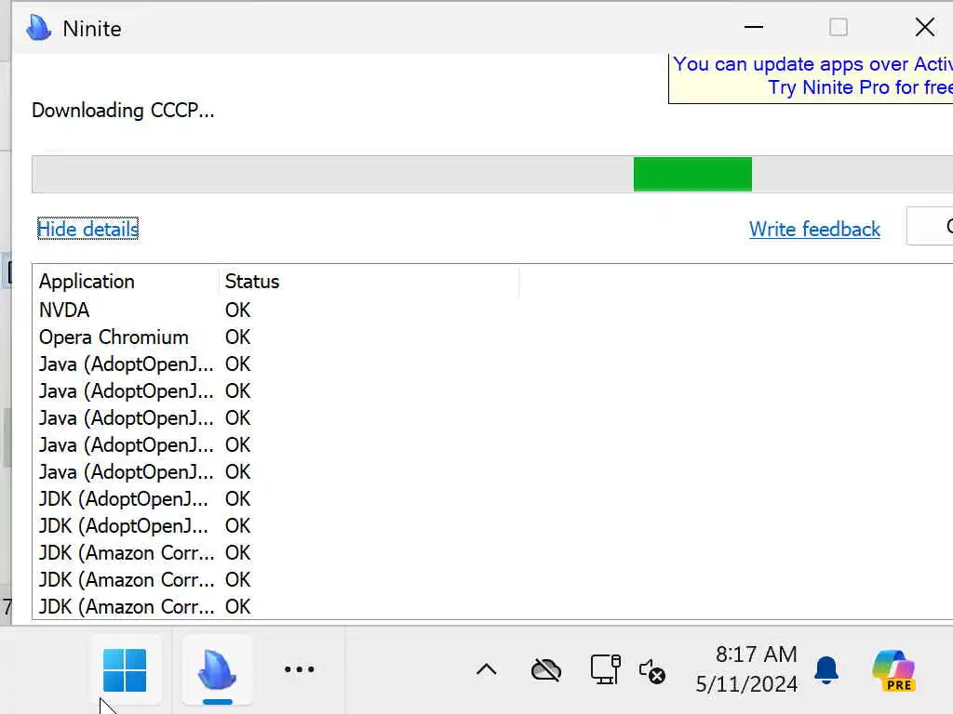Show more taskbar apps via the ellipsis
This screenshot has height=714, width=953.
click(299, 669)
